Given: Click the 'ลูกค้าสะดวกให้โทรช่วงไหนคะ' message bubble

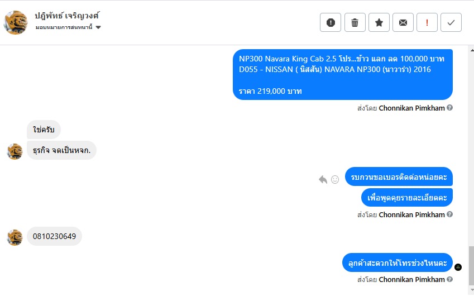Looking at the screenshot, I should pos(397,262).
